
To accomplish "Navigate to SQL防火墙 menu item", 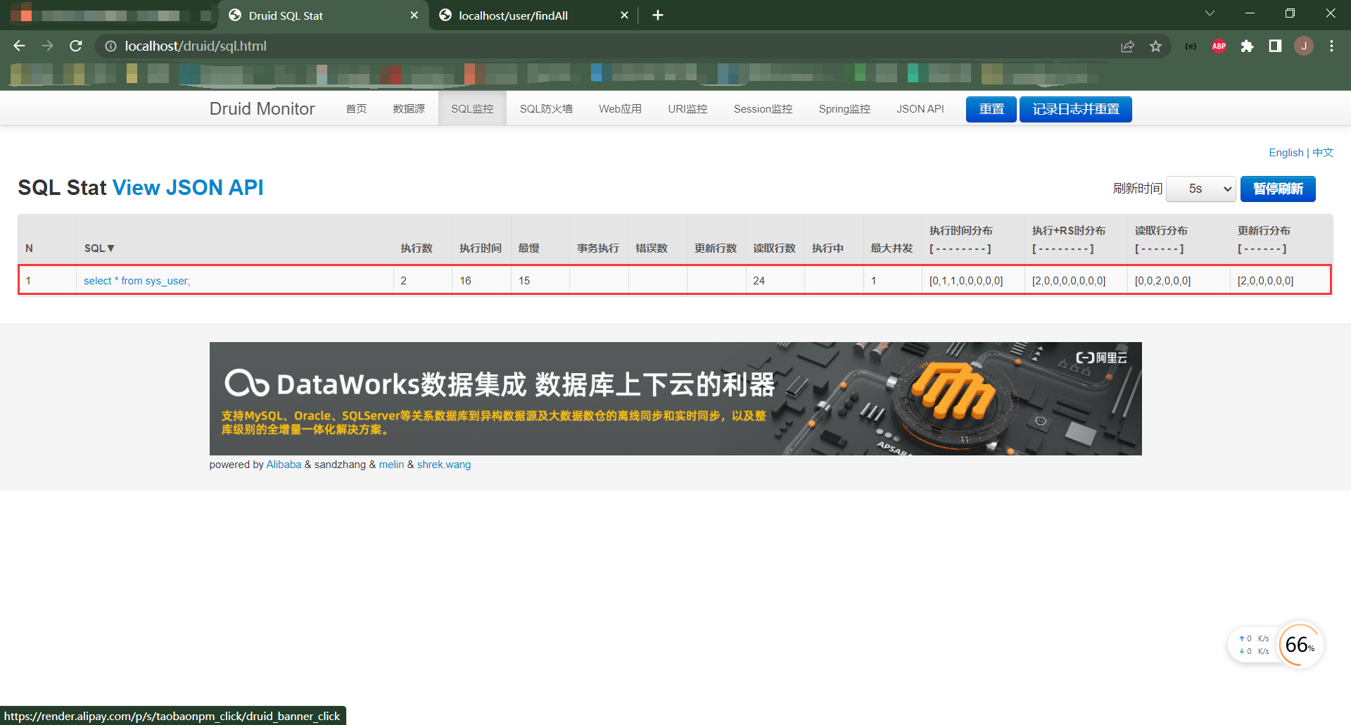I will pos(546,108).
